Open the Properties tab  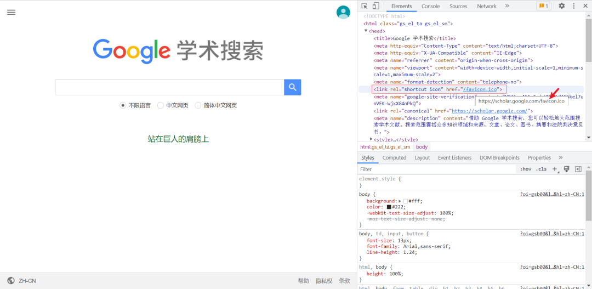[x=539, y=157]
